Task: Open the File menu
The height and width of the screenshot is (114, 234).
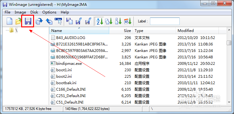Action: (x=7, y=12)
